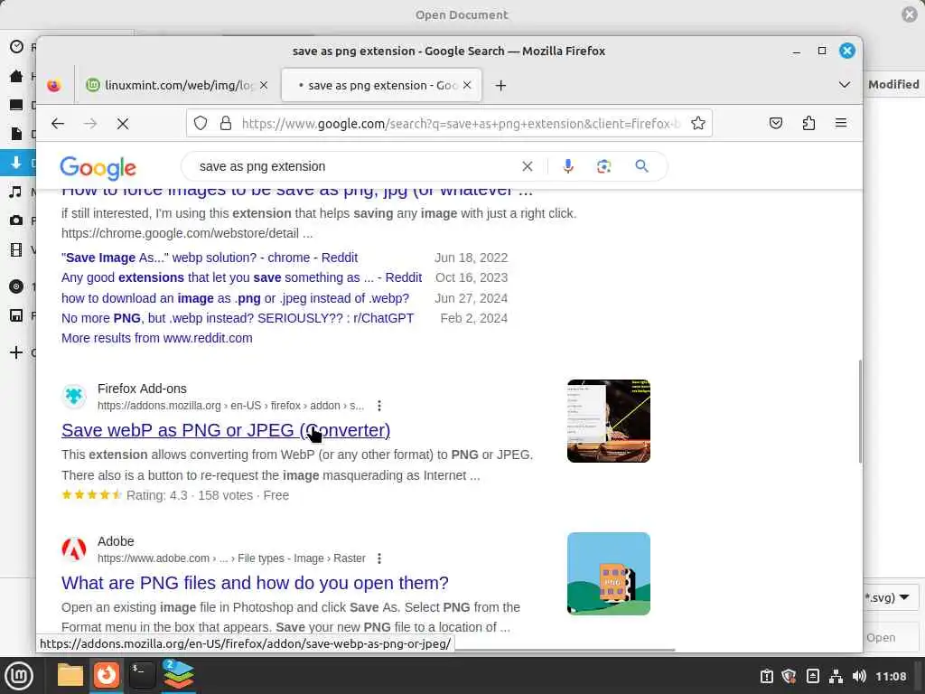Viewport: 925px width, 694px height.
Task: Open 'how to download an image as .png' link
Action: click(236, 298)
